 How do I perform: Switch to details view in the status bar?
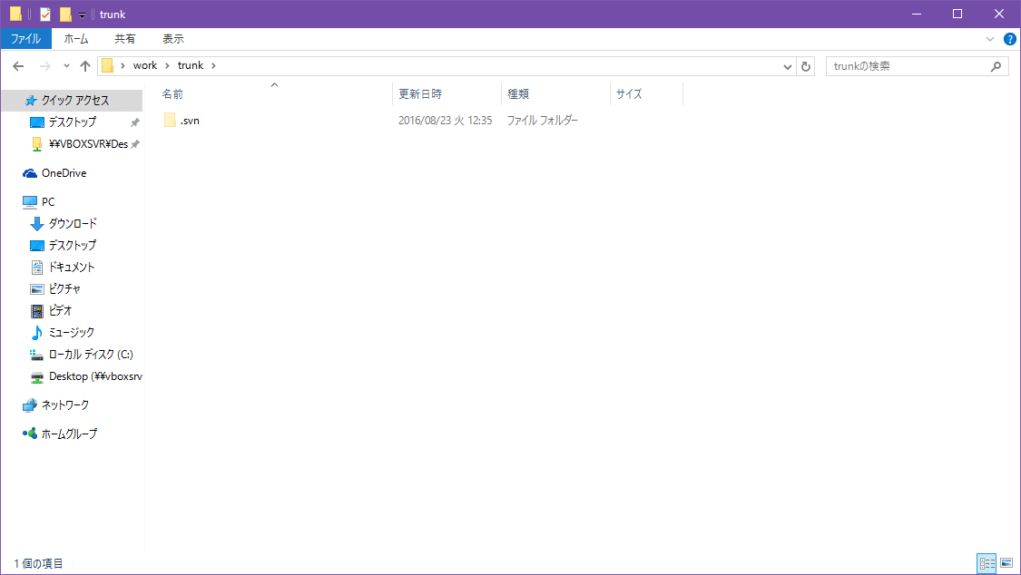point(987,563)
